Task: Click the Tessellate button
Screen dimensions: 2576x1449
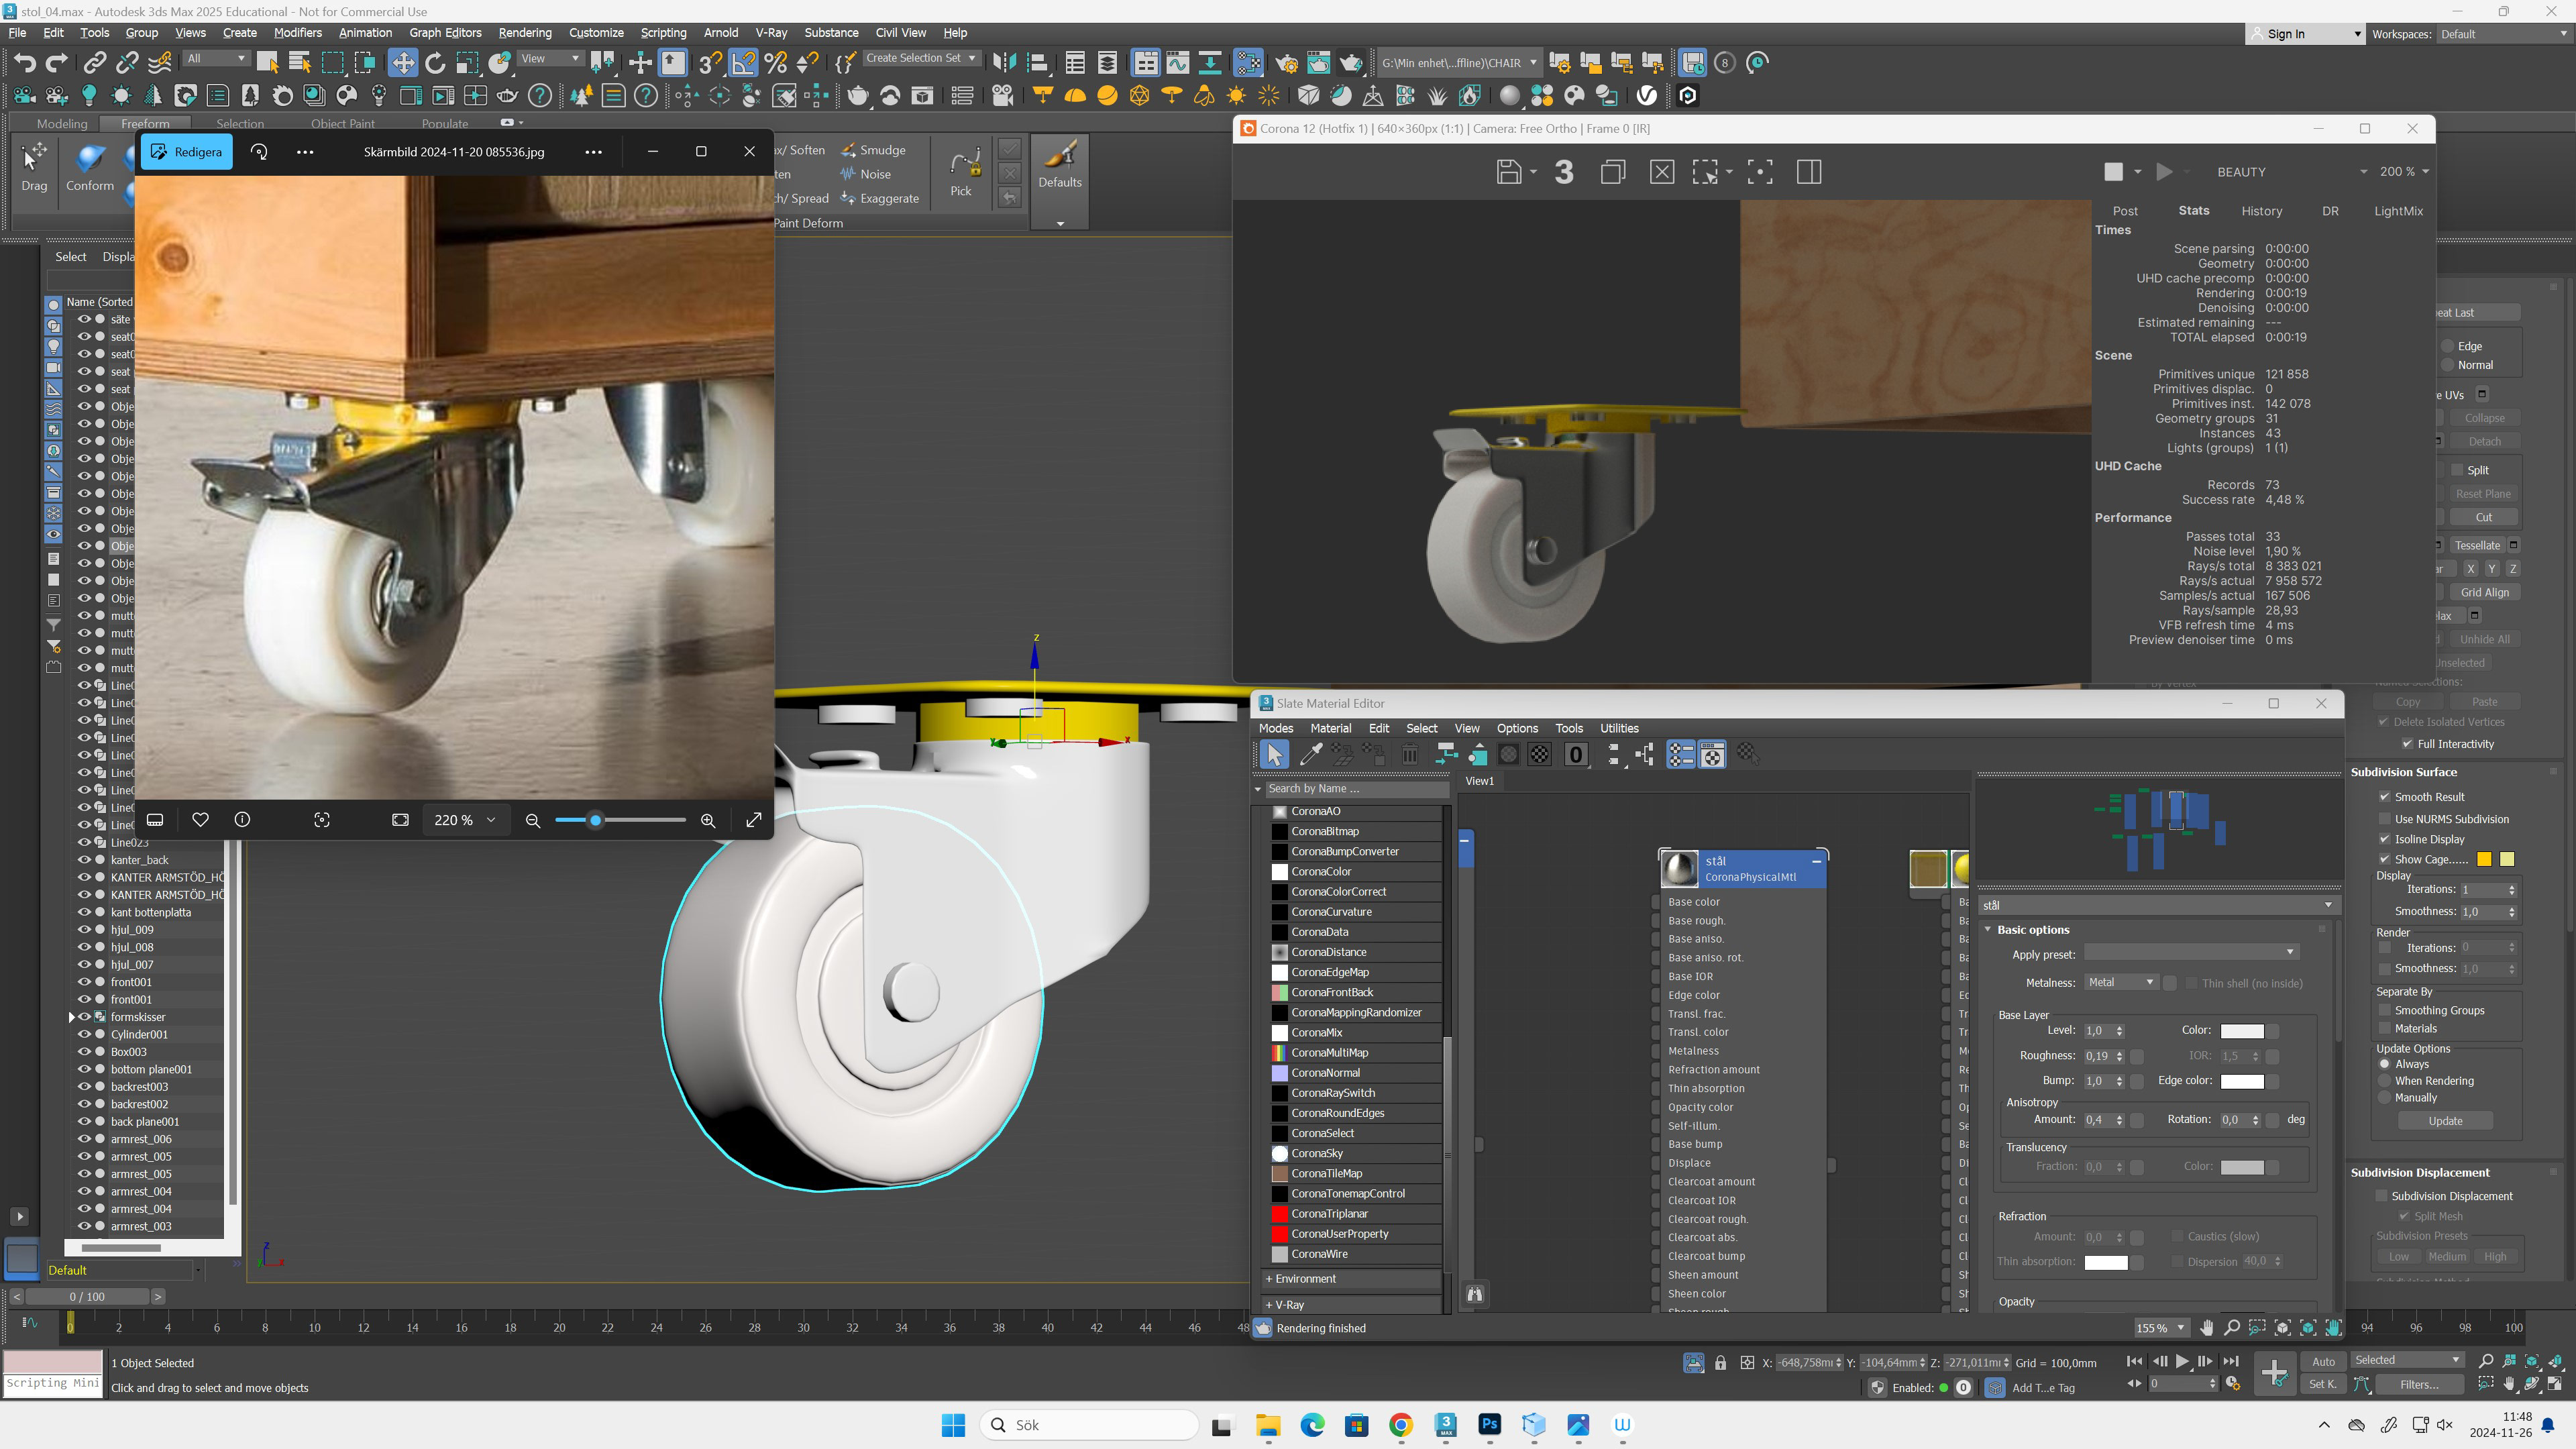Action: pos(2477,545)
